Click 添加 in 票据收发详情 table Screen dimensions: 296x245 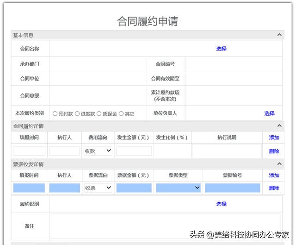(x=274, y=175)
